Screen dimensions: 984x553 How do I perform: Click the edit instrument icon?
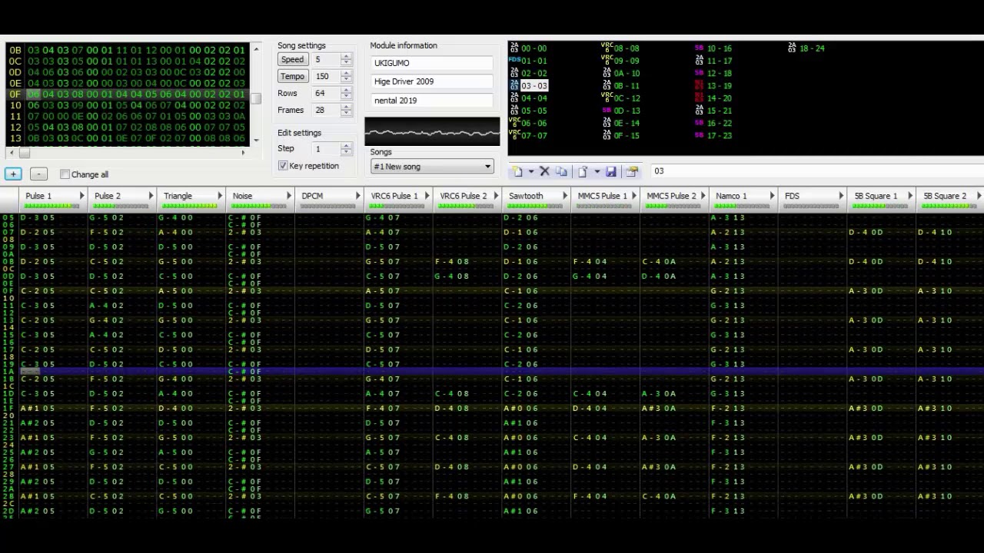point(633,172)
